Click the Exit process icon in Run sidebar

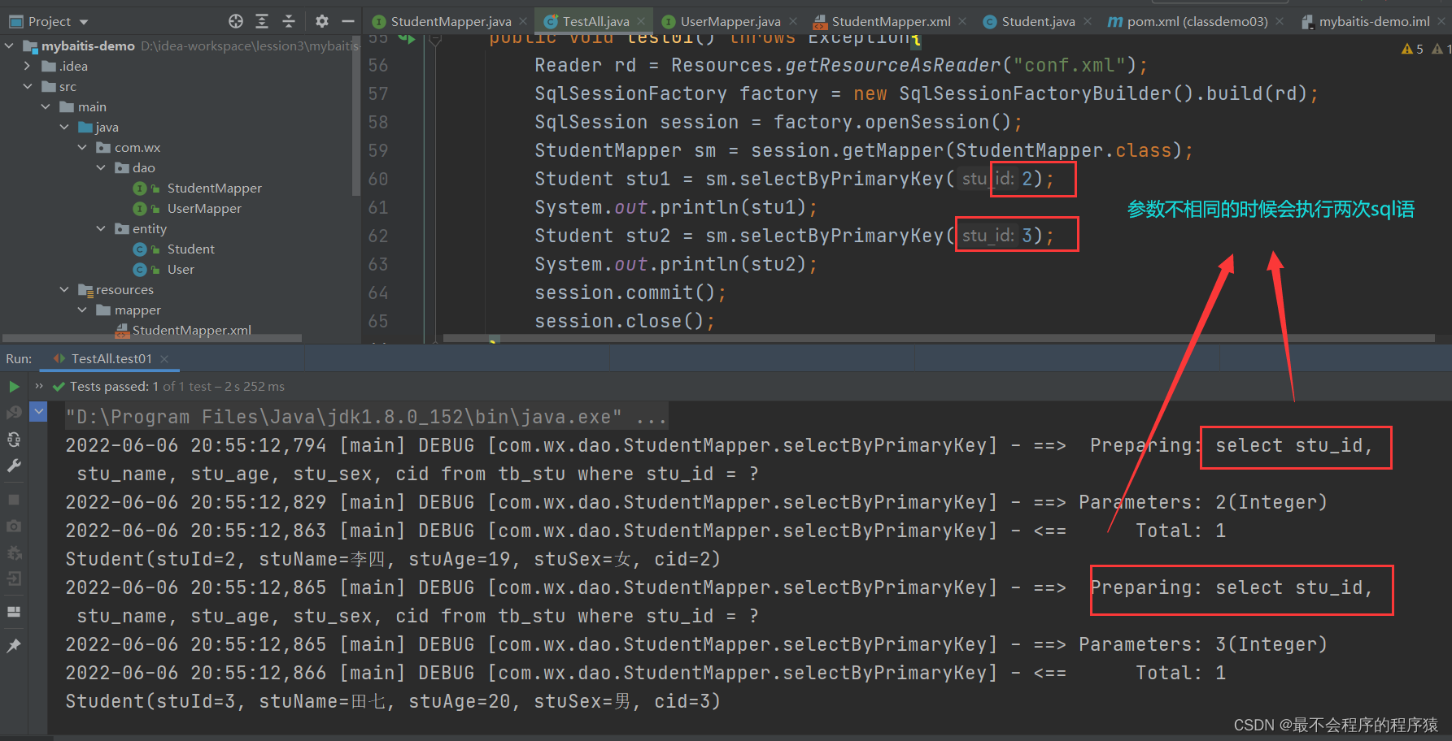(x=14, y=578)
